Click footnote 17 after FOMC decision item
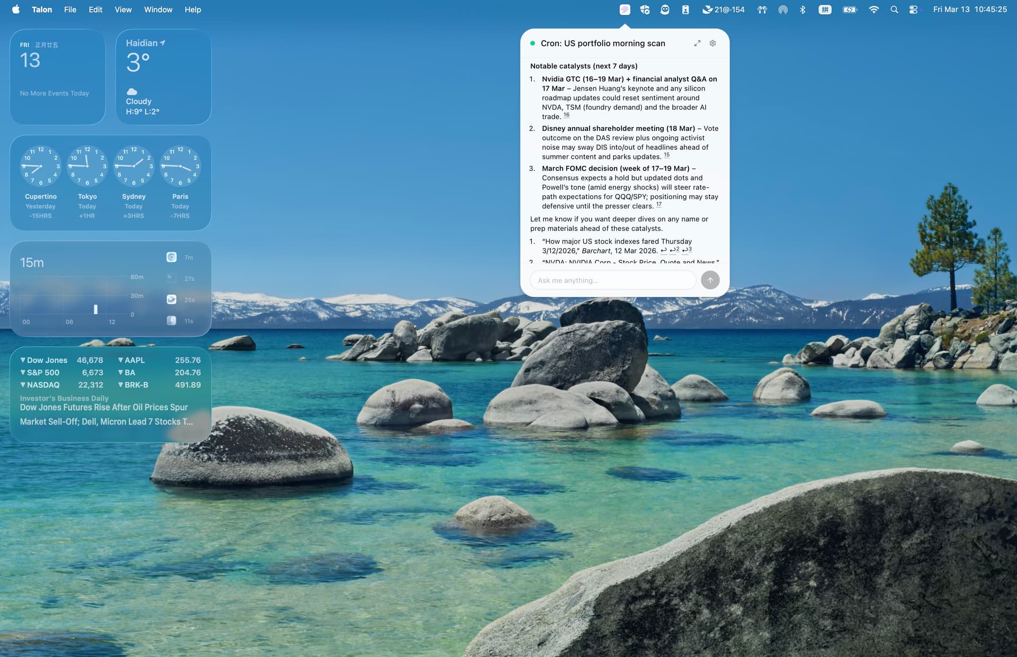 pyautogui.click(x=658, y=204)
